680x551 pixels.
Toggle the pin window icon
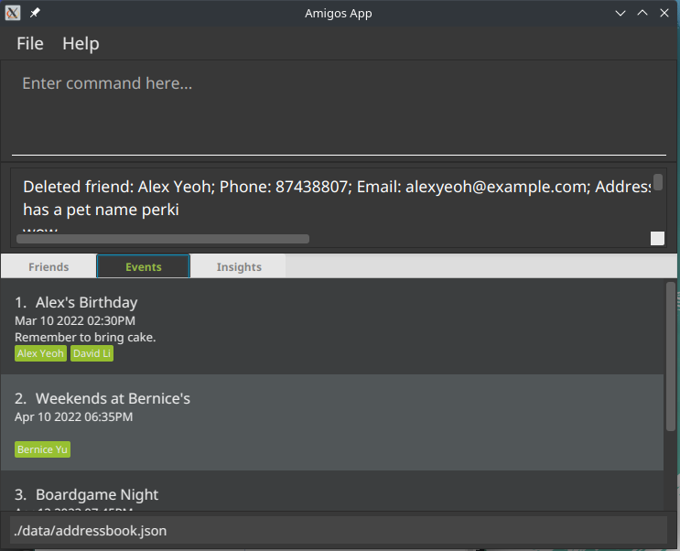pyautogui.click(x=35, y=13)
